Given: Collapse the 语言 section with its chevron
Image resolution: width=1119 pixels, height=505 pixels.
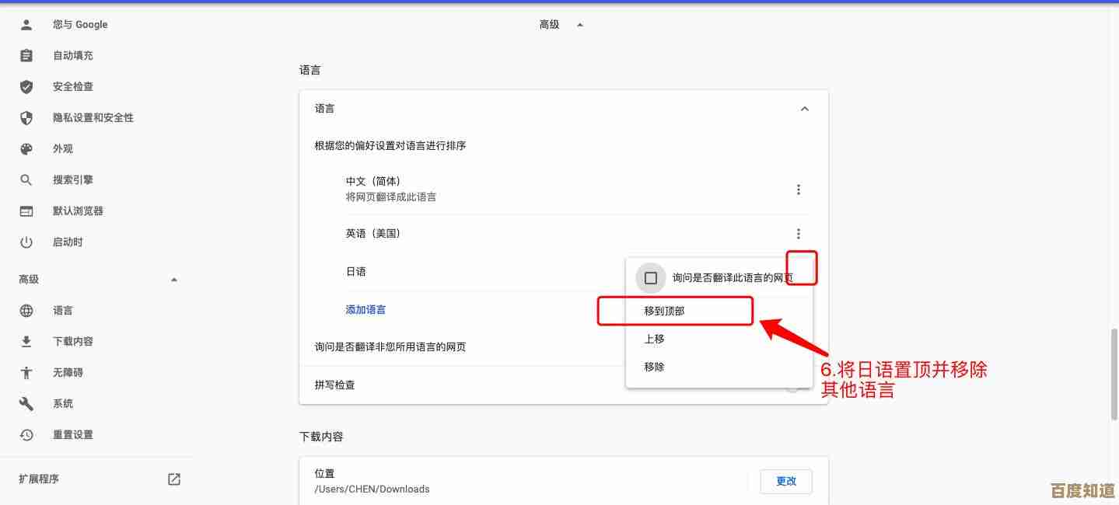Looking at the screenshot, I should 804,108.
